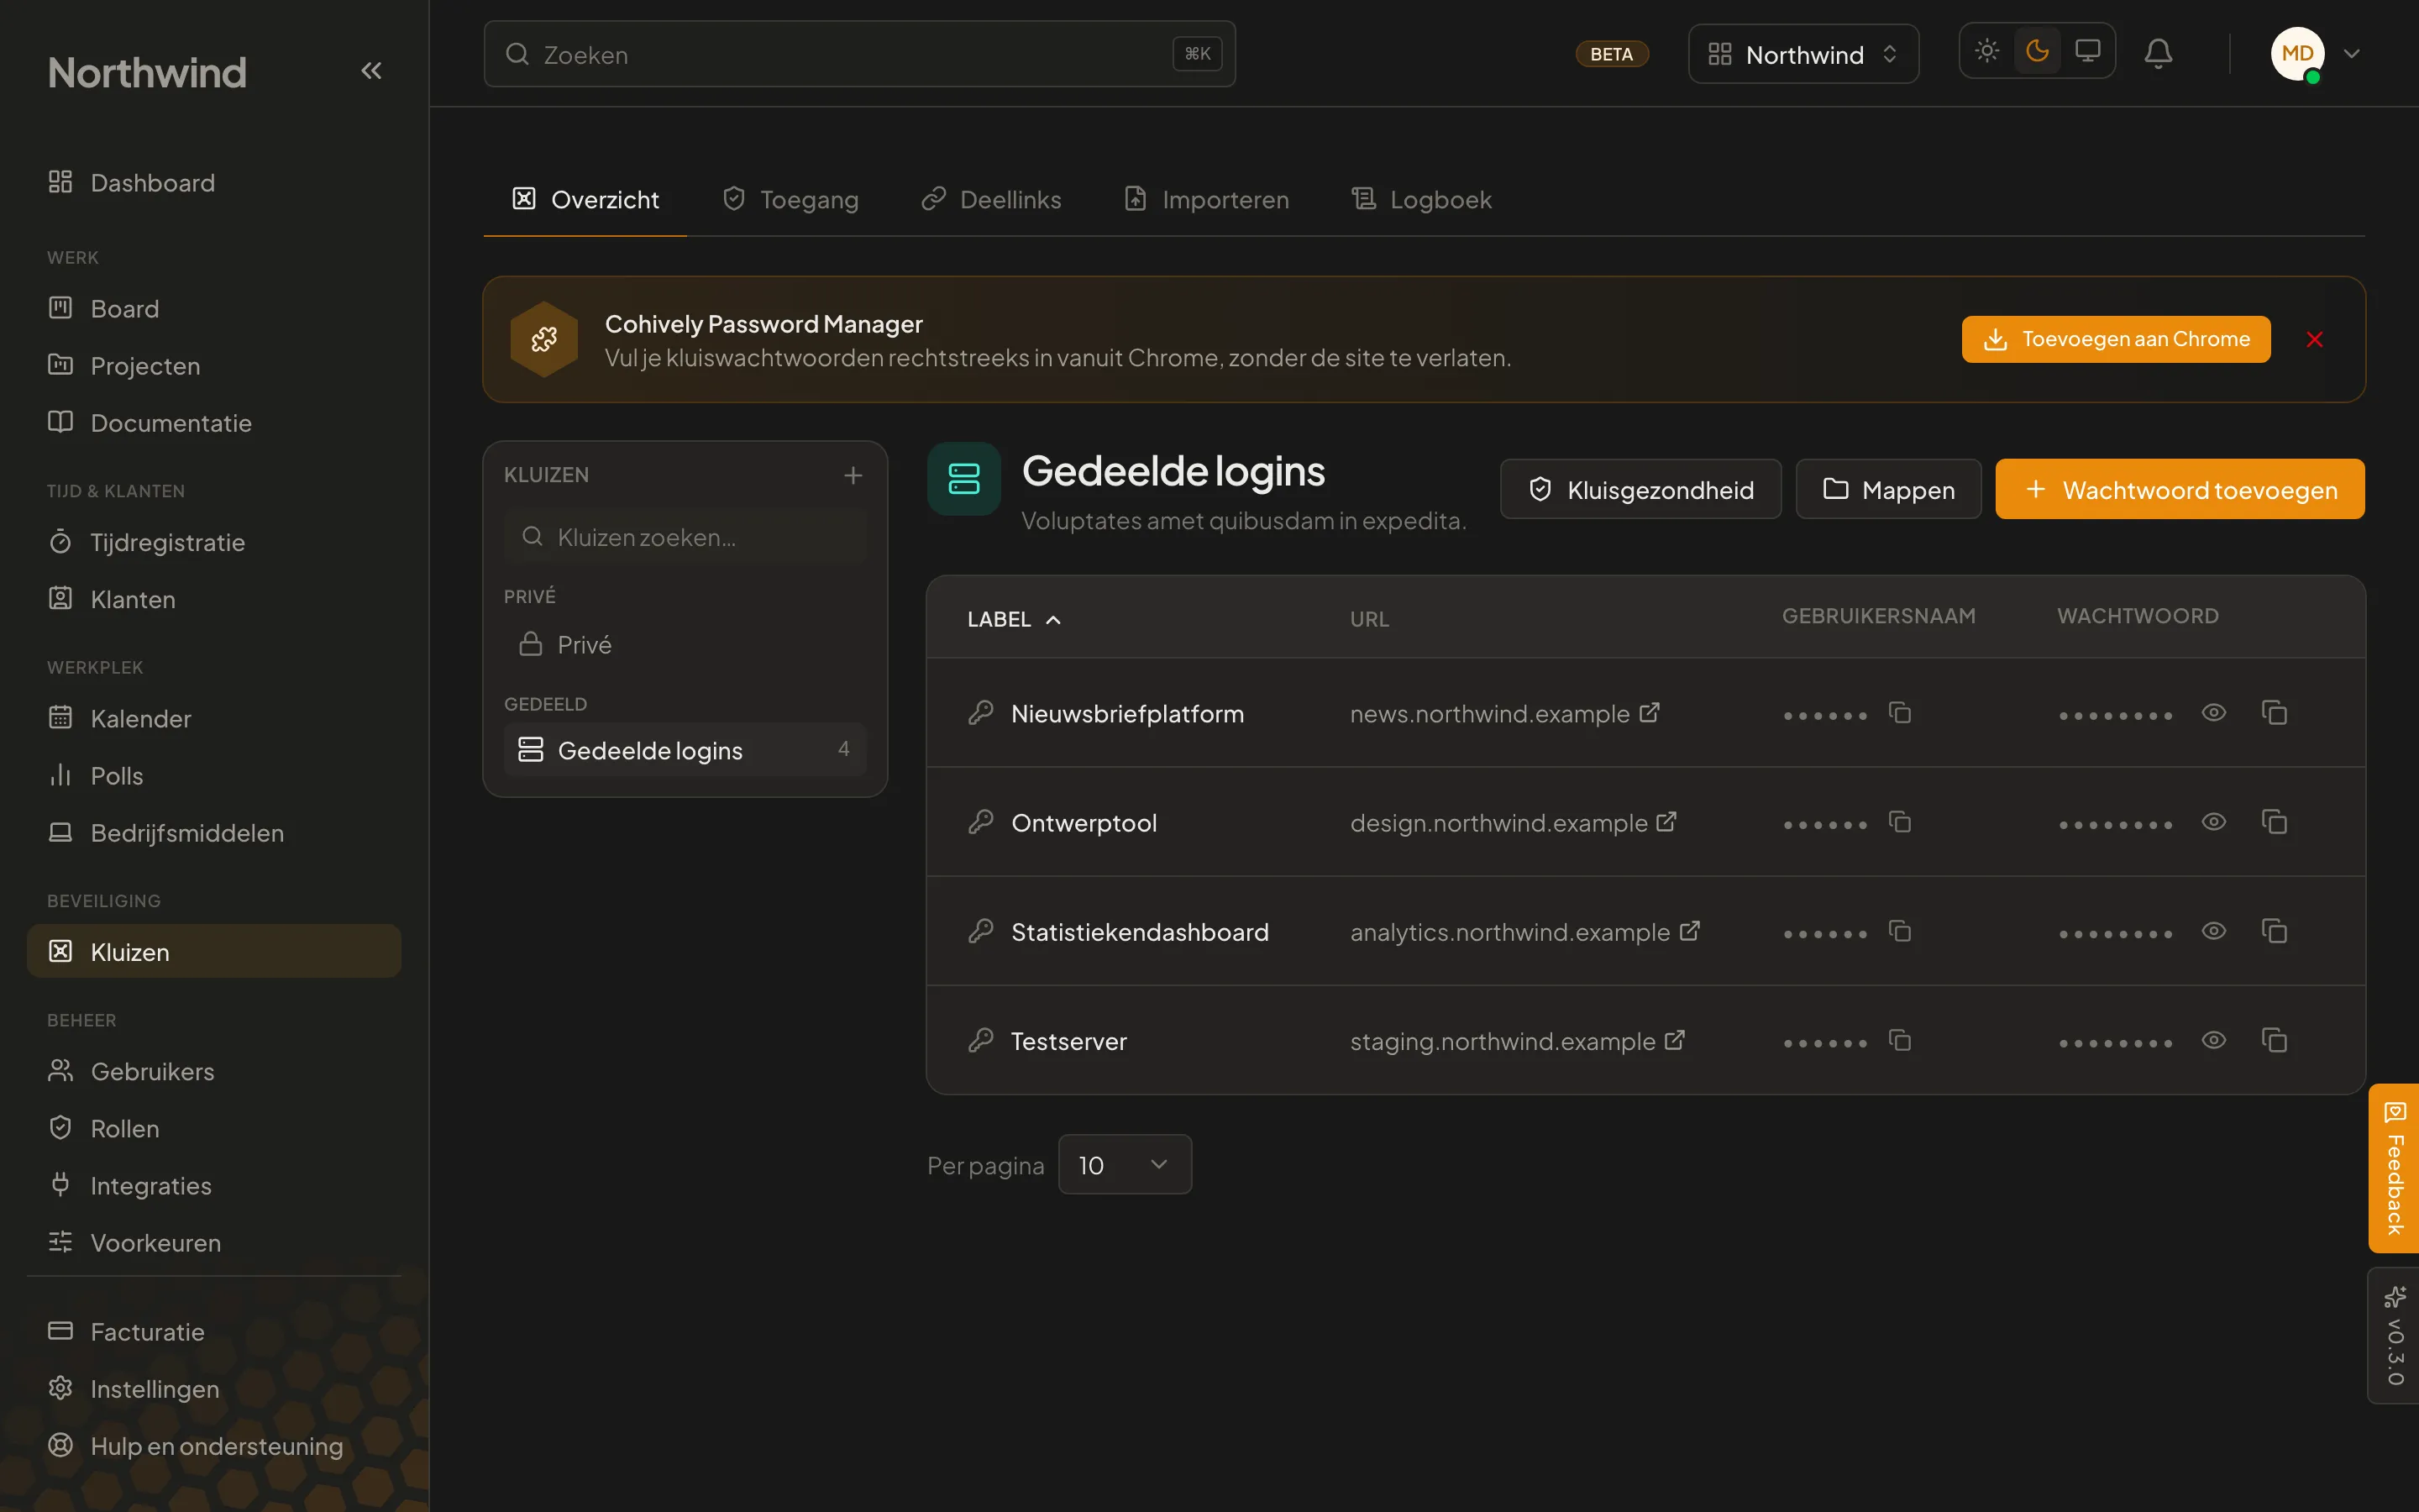Collapse the sidebar with double-chevron icon
Image resolution: width=2419 pixels, height=1512 pixels.
pos(371,71)
